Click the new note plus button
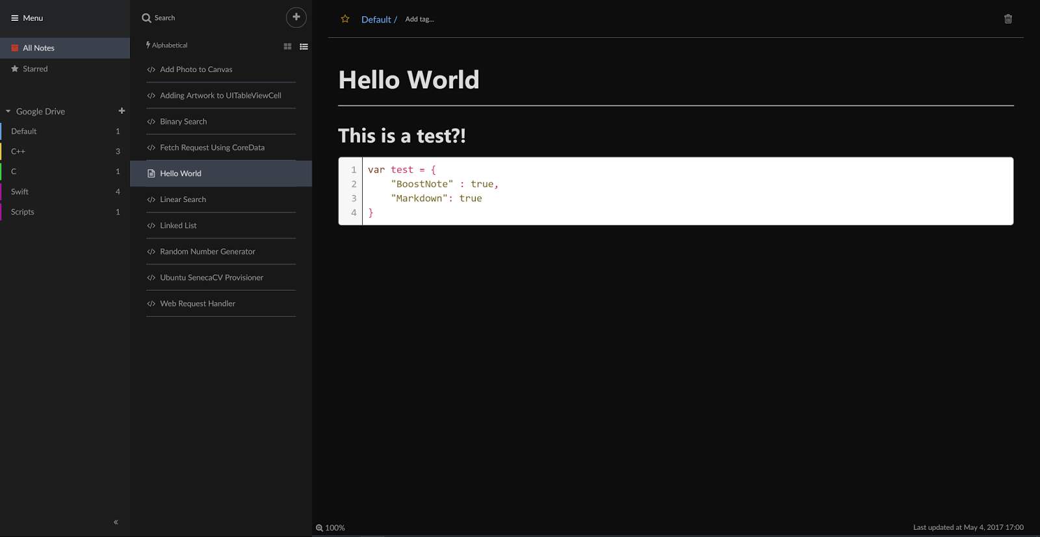The width and height of the screenshot is (1040, 537). coord(296,18)
